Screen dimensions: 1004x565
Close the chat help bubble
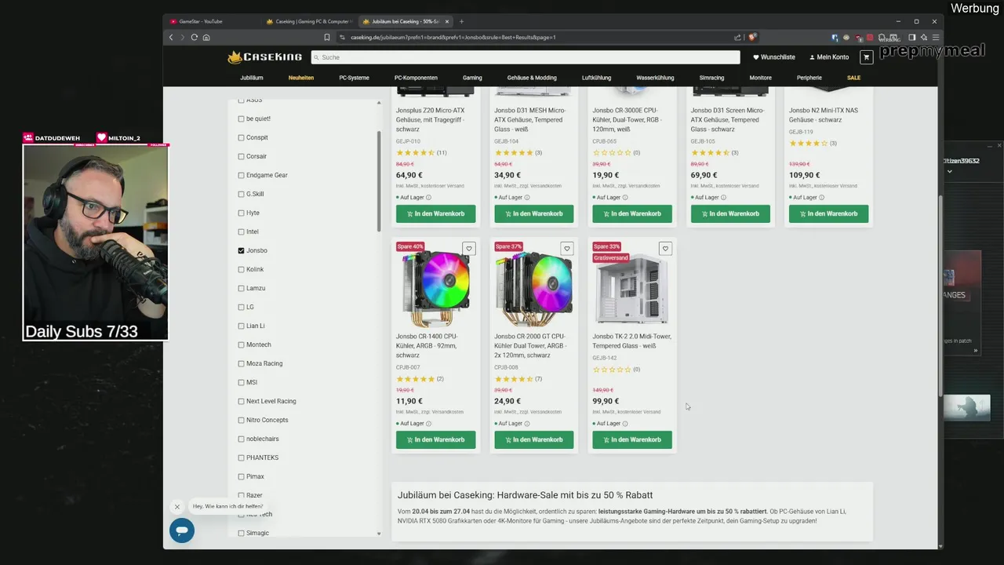(x=176, y=507)
